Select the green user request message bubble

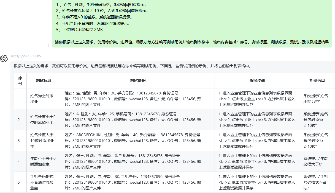193,23
